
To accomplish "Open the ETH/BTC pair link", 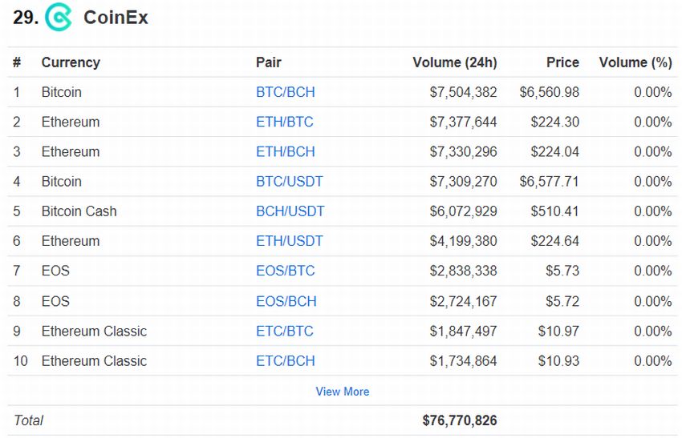I will pos(285,122).
